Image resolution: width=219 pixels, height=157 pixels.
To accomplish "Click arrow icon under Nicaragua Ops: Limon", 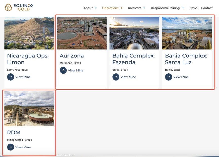I will [11, 77].
